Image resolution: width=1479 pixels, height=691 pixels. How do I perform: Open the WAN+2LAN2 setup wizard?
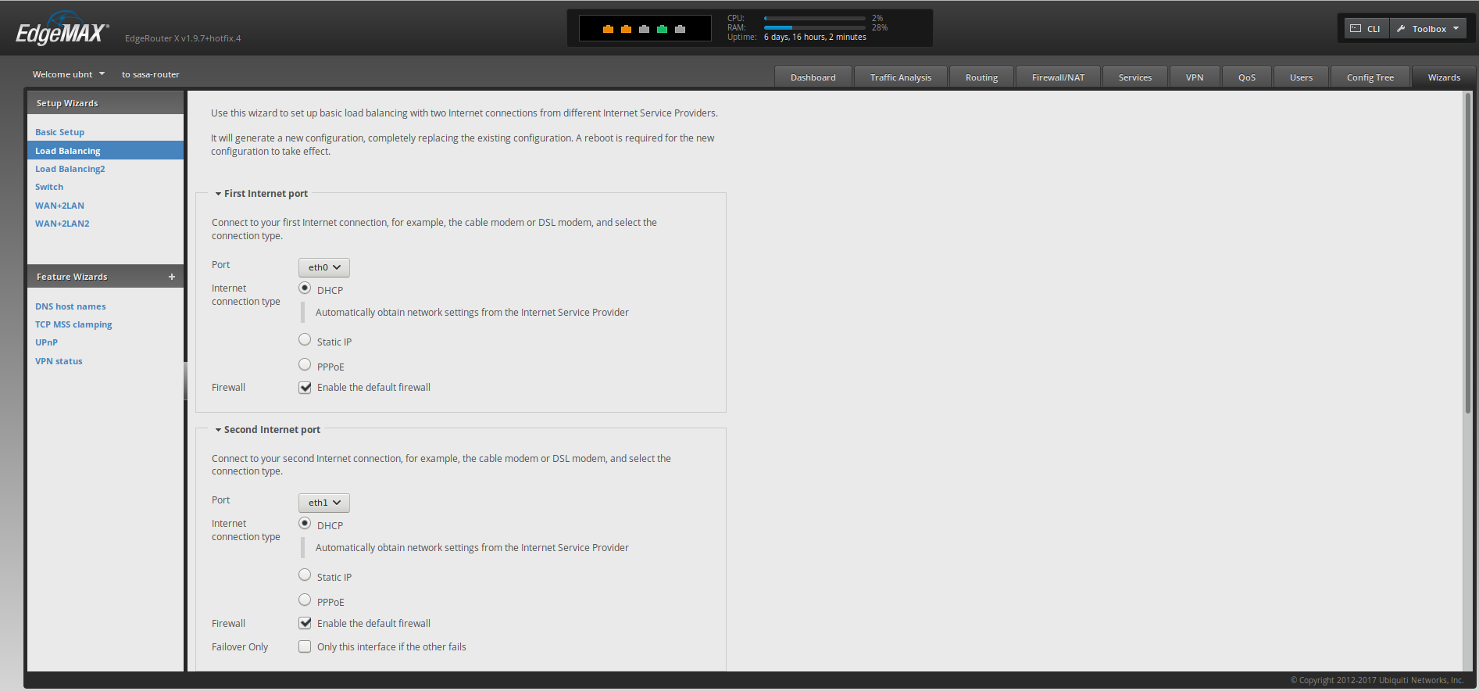(x=63, y=224)
